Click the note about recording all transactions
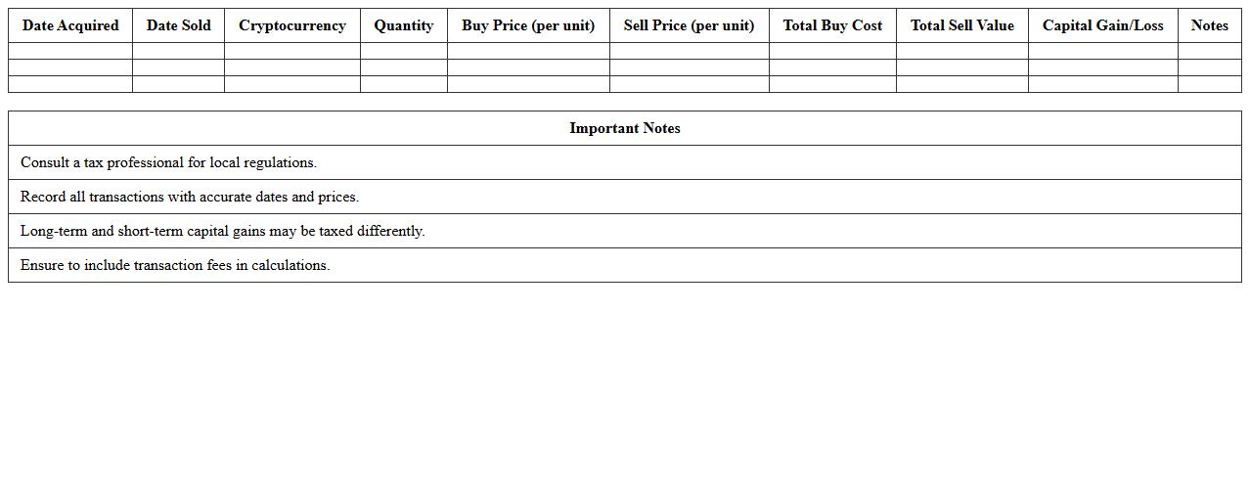This screenshot has width=1250, height=490. tap(190, 197)
